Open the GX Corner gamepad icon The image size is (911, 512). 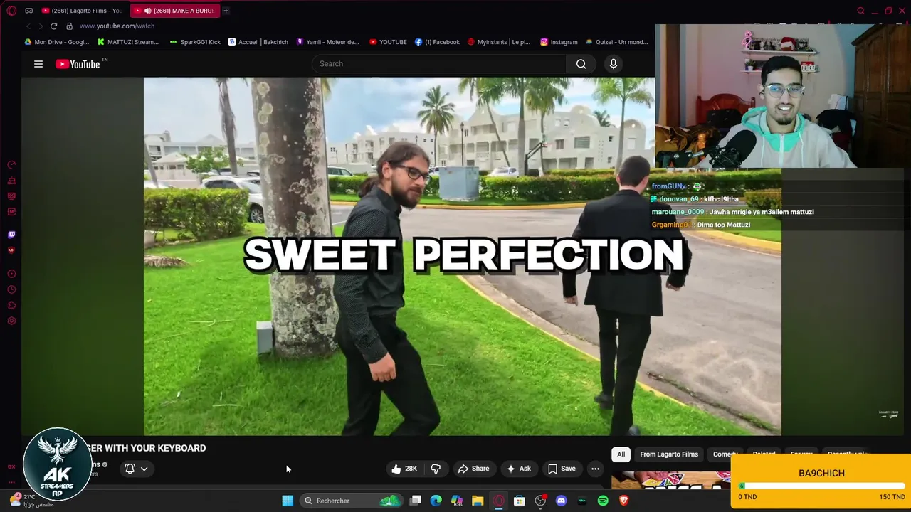point(28,11)
